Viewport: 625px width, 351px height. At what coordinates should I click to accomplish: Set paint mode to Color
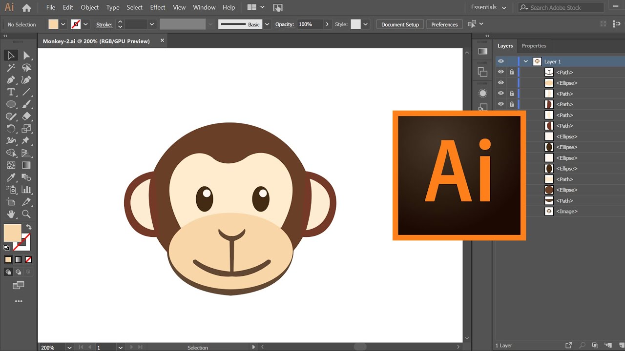click(8, 260)
